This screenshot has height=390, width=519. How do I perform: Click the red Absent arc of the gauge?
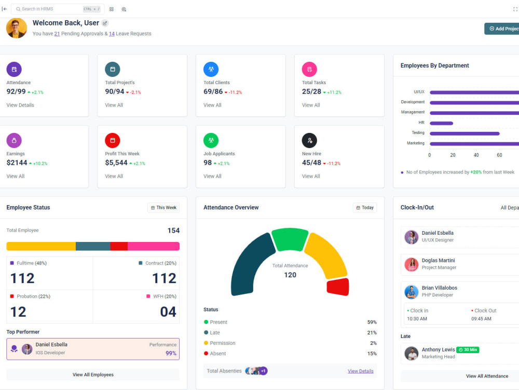338,287
